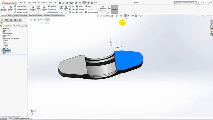
Task: Open the Fillet dropdown arrow
Action: coord(61,12)
